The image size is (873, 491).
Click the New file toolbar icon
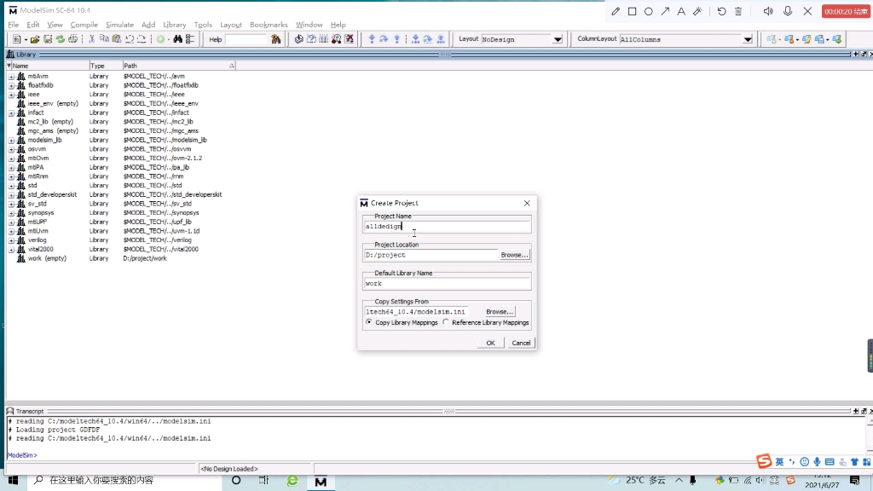coord(17,39)
